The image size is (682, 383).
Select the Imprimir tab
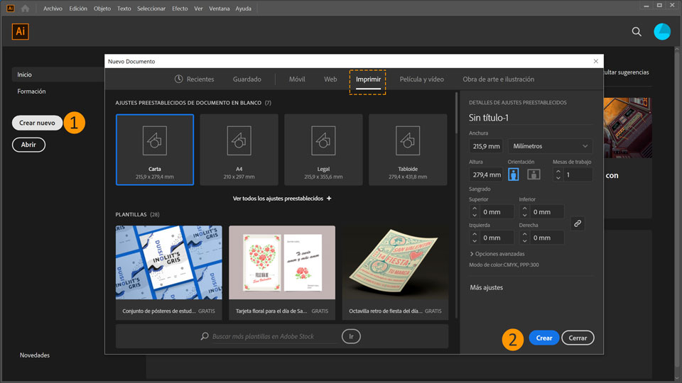click(x=368, y=79)
